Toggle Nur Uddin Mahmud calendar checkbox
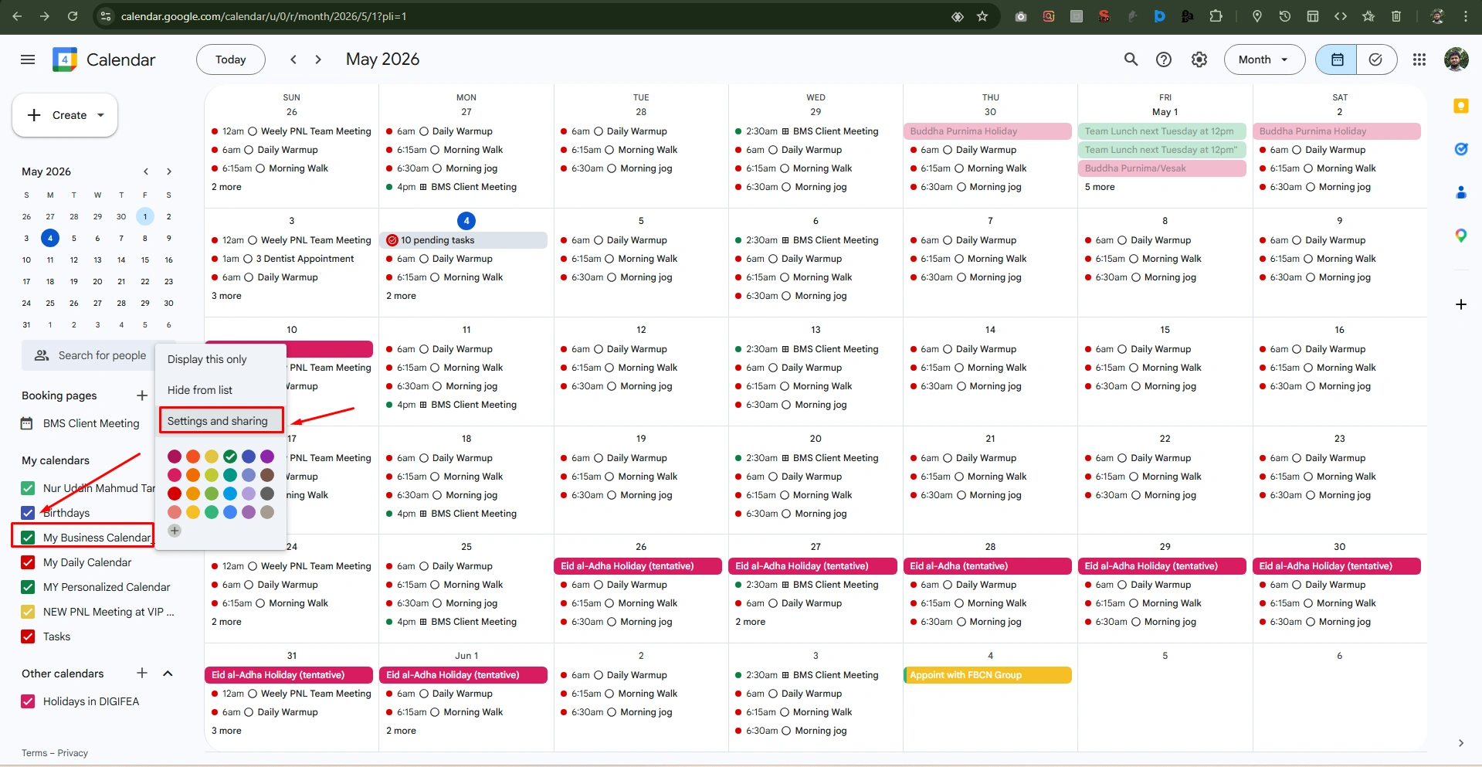Viewport: 1482px width, 767px height. (x=28, y=488)
